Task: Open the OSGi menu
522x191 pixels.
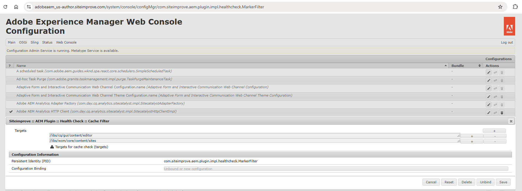Action: pyautogui.click(x=23, y=42)
